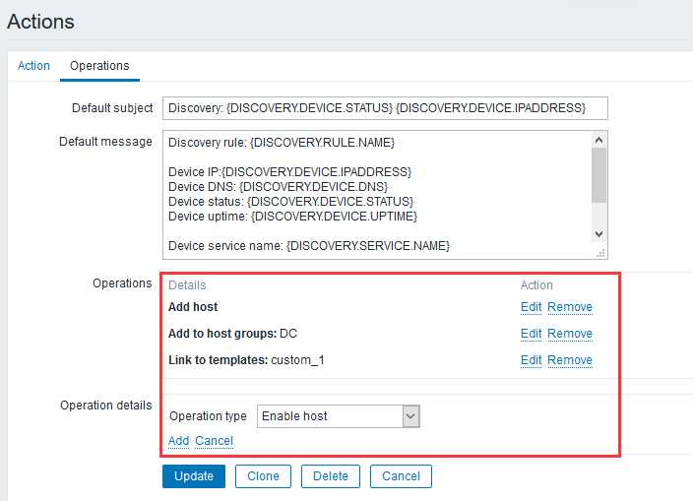The height and width of the screenshot is (501, 693).
Task: Click Cancel link in operation details
Action: [214, 441]
